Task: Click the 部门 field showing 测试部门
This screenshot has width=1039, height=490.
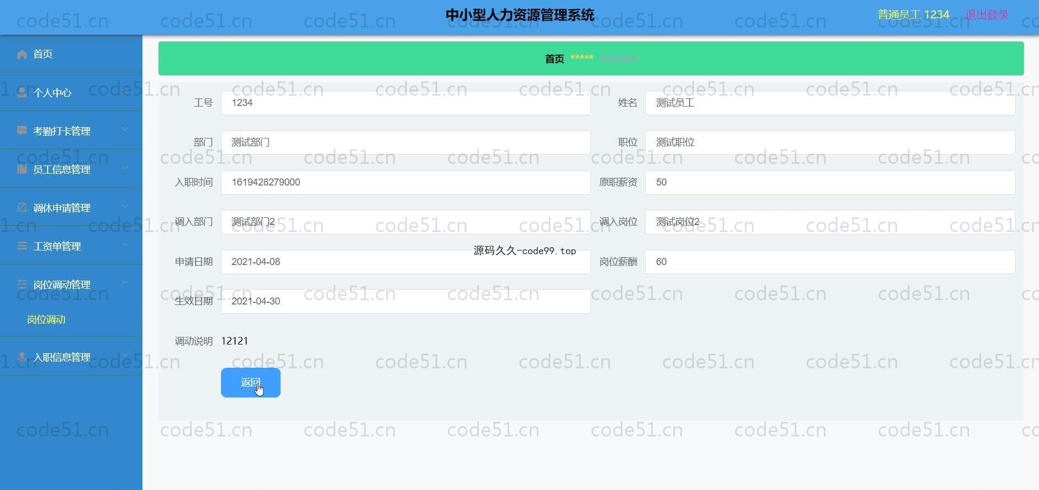Action: tap(406, 142)
